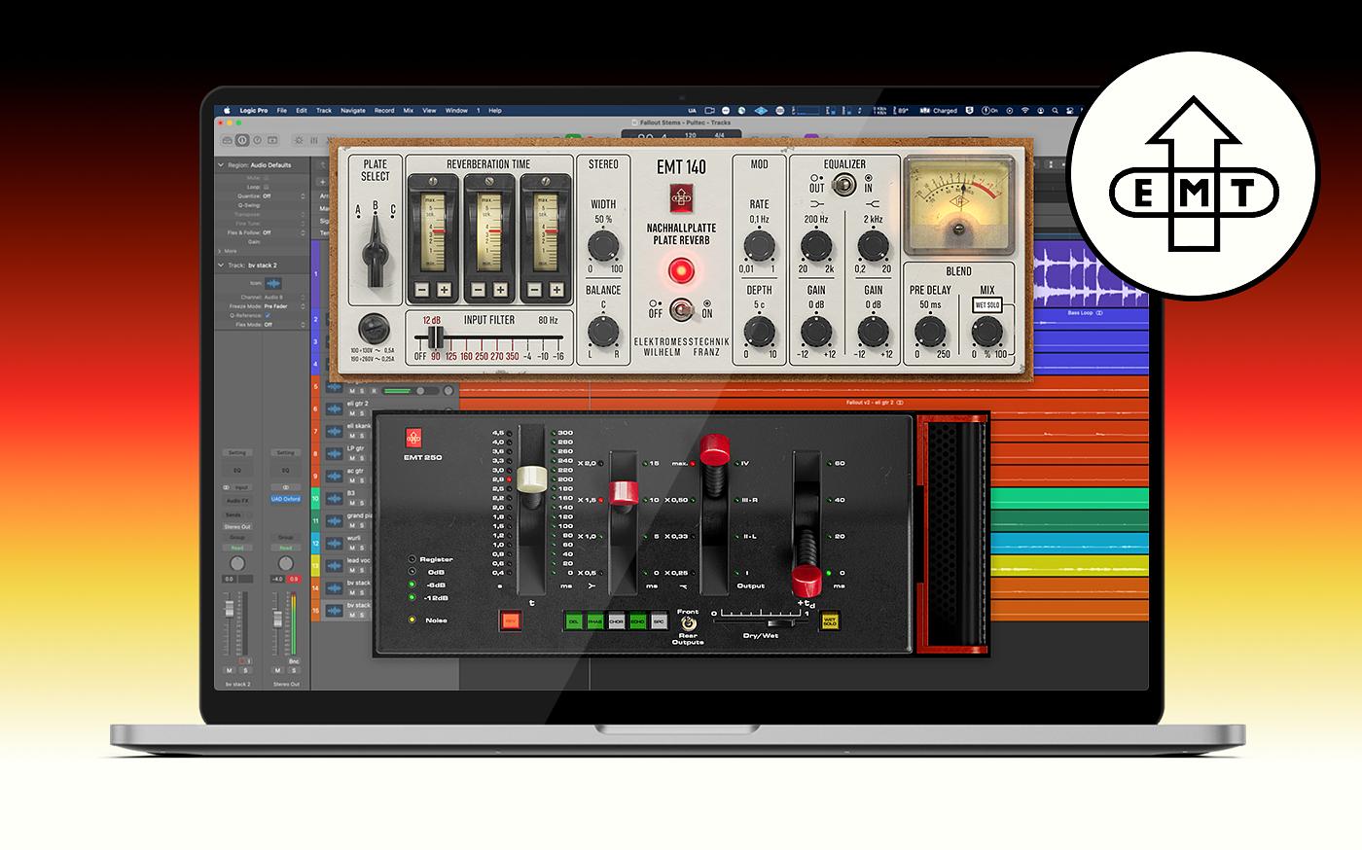Open the Navigate menu
The image size is (1362, 850).
click(x=353, y=111)
